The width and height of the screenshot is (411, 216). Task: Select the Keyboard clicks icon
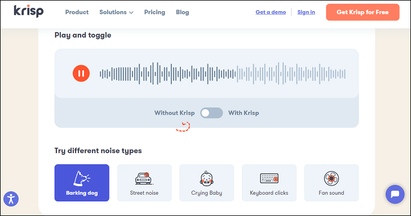click(x=269, y=178)
